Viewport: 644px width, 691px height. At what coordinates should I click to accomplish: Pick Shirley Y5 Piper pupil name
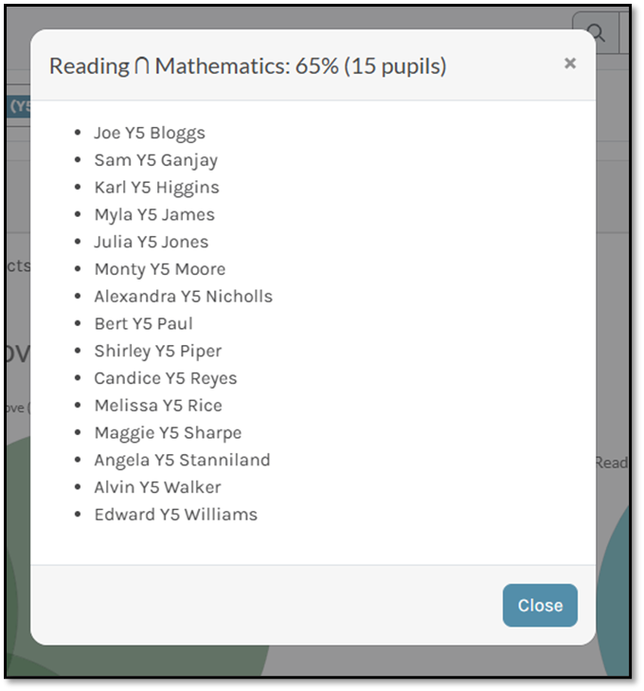(157, 352)
